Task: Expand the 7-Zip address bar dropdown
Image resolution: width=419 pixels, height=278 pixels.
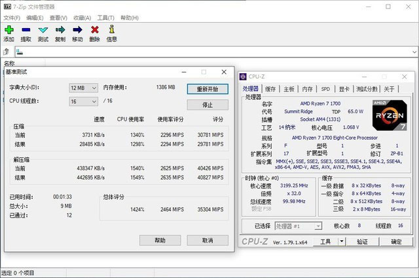Action: tap(414, 52)
